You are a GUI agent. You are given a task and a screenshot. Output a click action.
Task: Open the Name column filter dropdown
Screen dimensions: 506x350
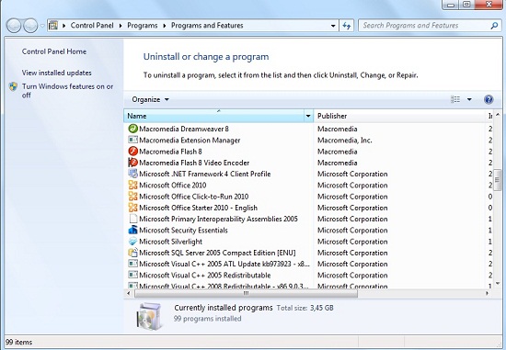coord(308,116)
